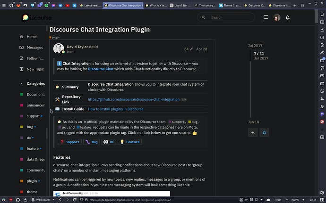326x203 pixels.
Task: Open the Notes panel in sidebar
Action: [322, 45]
